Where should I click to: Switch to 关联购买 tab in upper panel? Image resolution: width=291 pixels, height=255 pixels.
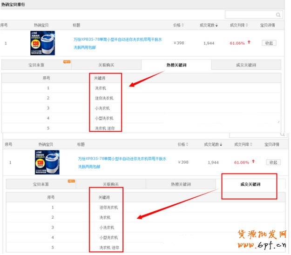click(x=106, y=65)
